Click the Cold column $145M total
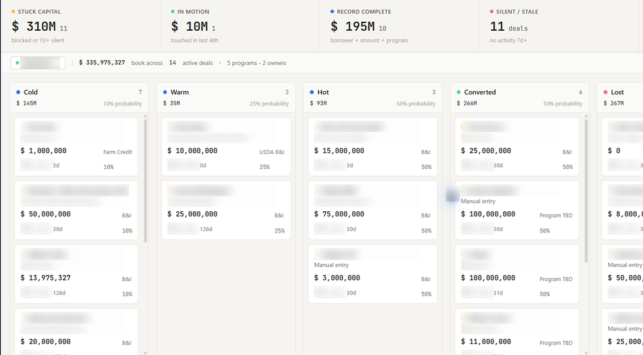The height and width of the screenshot is (355, 643). pyautogui.click(x=26, y=103)
